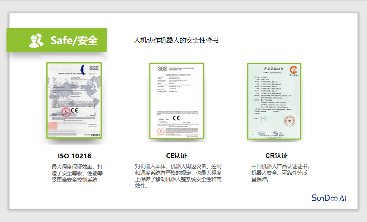Select the description paragraph under CE认证
Viewport: 367px width, 222px height.
pos(178,176)
